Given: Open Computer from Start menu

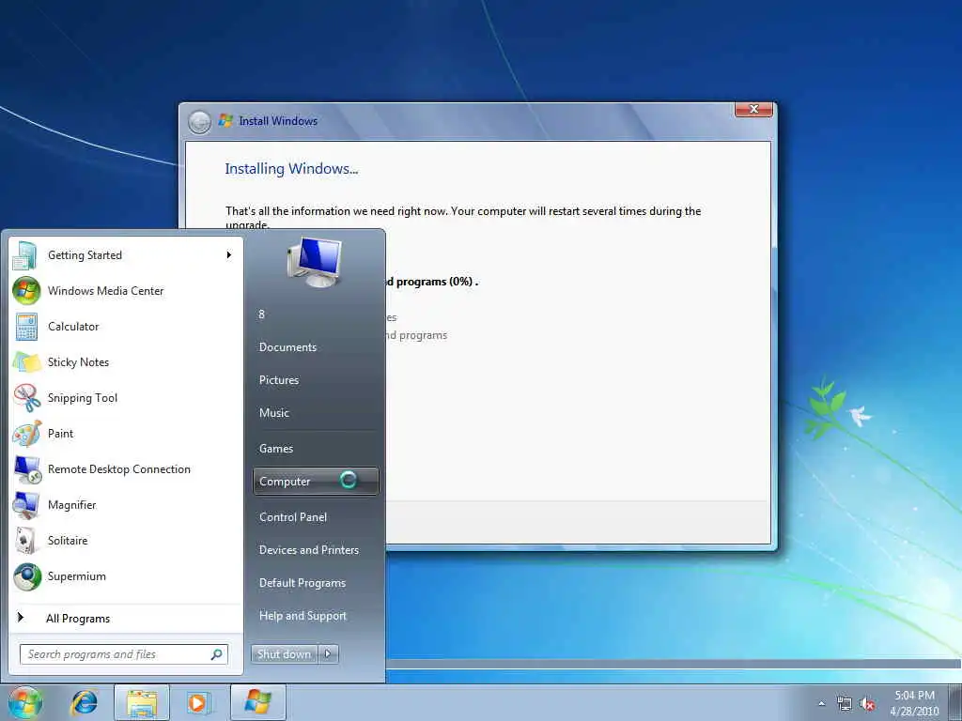Looking at the screenshot, I should click(x=316, y=482).
